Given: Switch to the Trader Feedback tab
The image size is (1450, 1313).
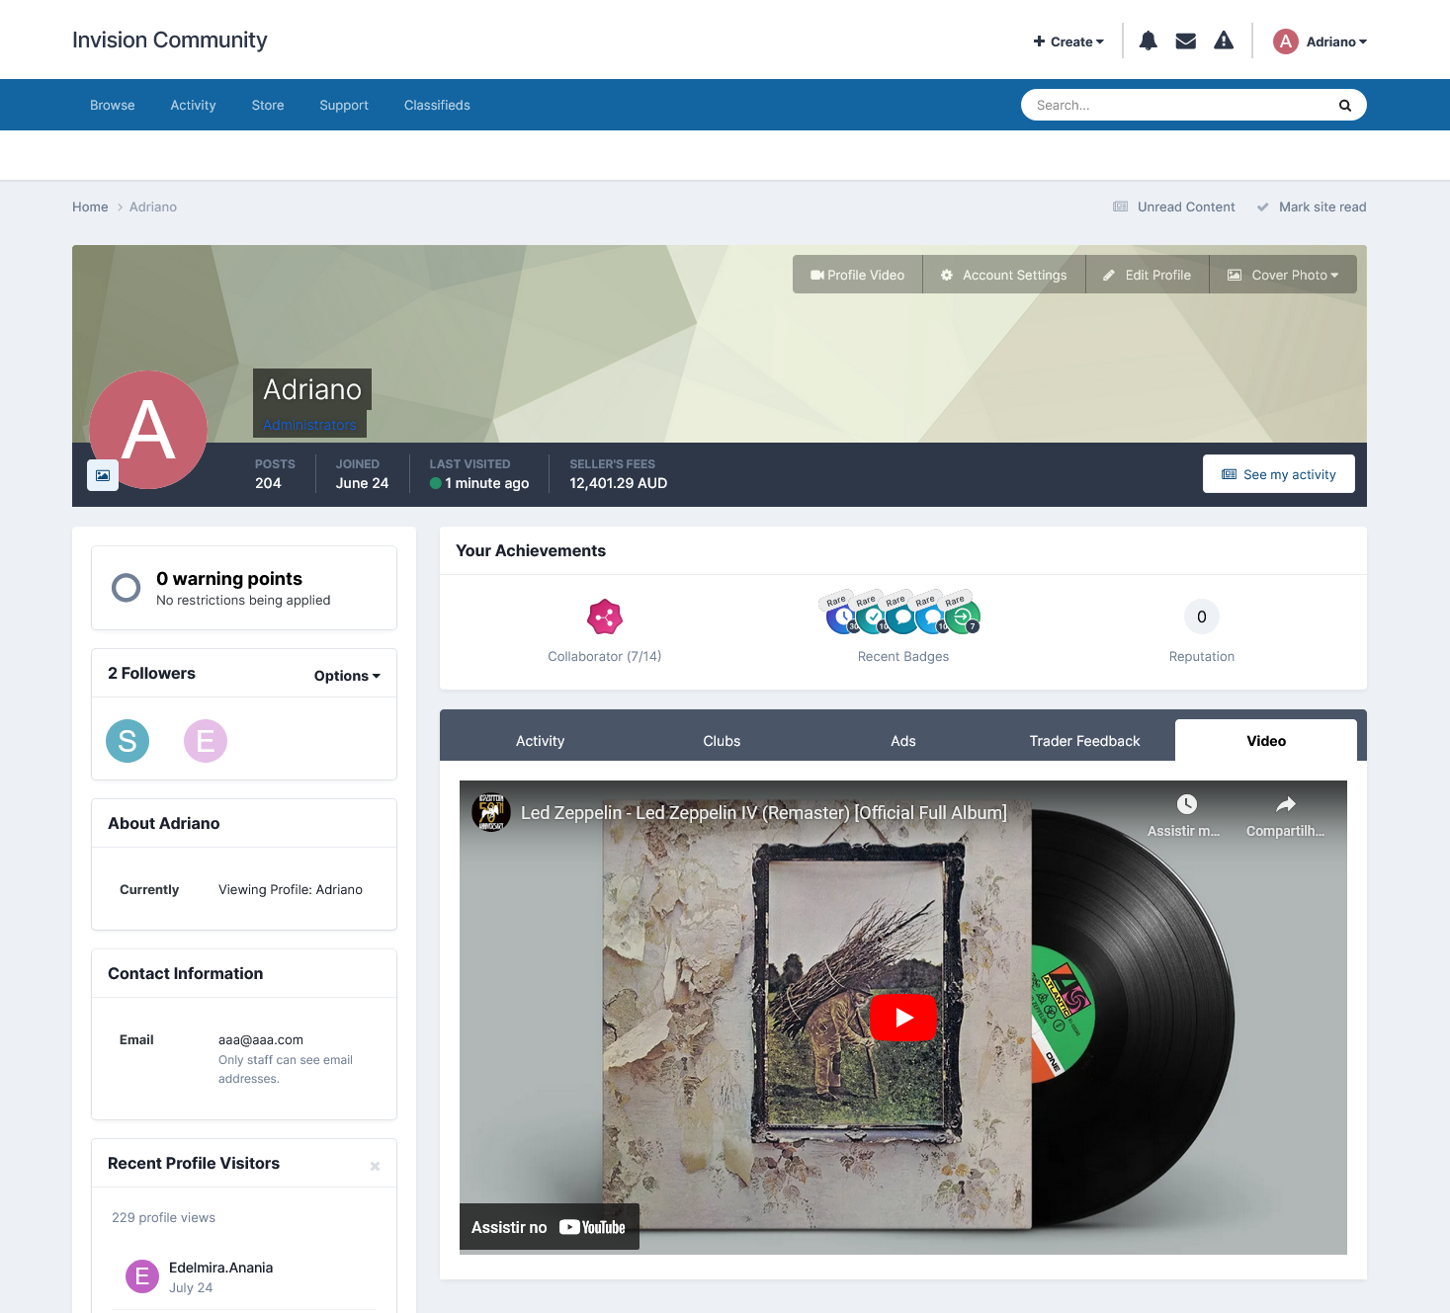Looking at the screenshot, I should tap(1084, 741).
